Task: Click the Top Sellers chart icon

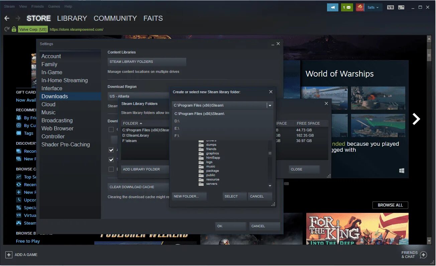Action: tap(19, 177)
